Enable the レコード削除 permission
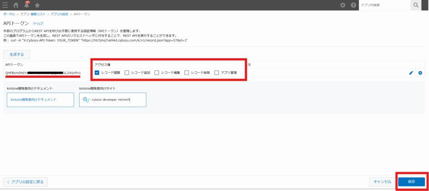 pos(186,73)
